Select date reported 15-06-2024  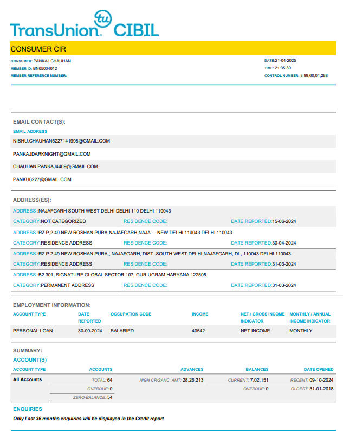pos(284,221)
